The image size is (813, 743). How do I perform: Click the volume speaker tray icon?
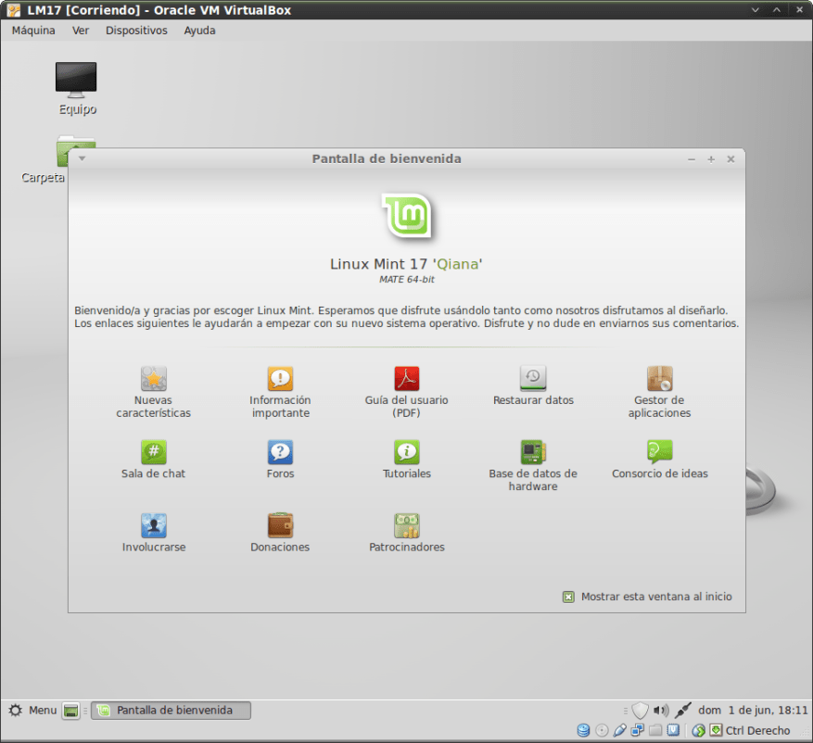tap(660, 711)
